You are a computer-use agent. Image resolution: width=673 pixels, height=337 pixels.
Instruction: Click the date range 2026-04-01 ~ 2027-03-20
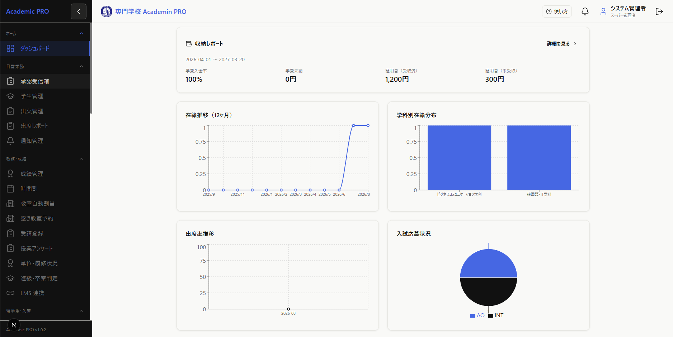(215, 60)
